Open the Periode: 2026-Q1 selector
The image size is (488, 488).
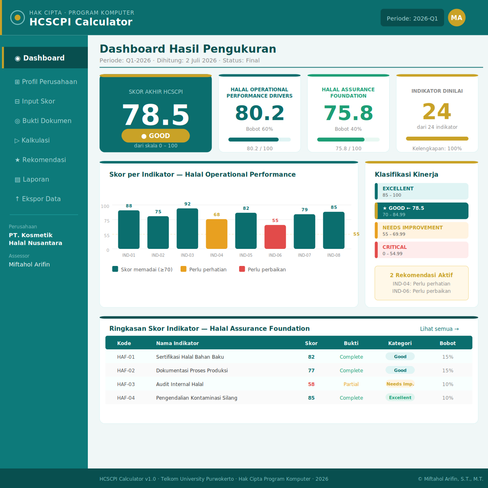tap(412, 18)
